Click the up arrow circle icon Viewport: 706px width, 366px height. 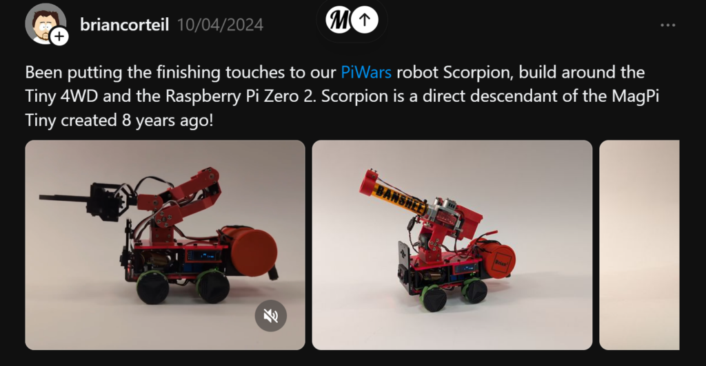pos(365,20)
